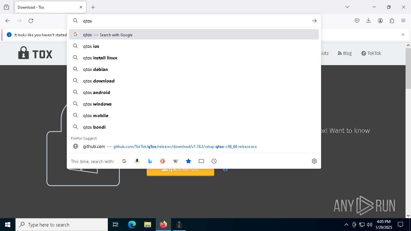
Task: Click the Tox logo
Action: click(x=35, y=53)
